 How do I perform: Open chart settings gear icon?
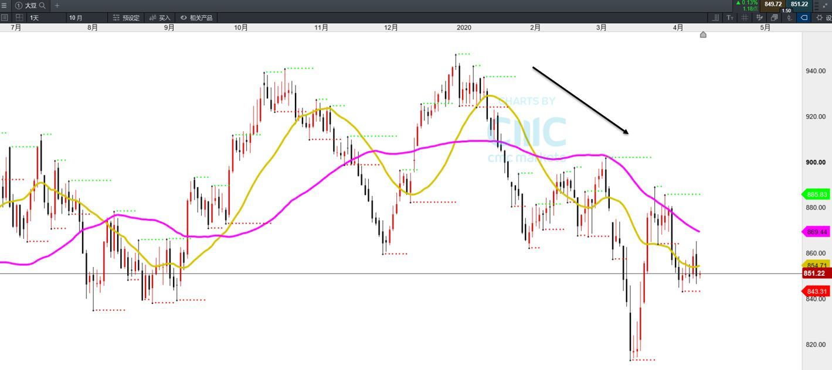pos(820,18)
